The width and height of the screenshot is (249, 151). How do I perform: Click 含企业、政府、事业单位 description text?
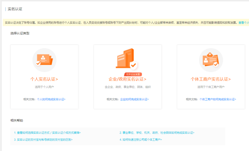127,87
